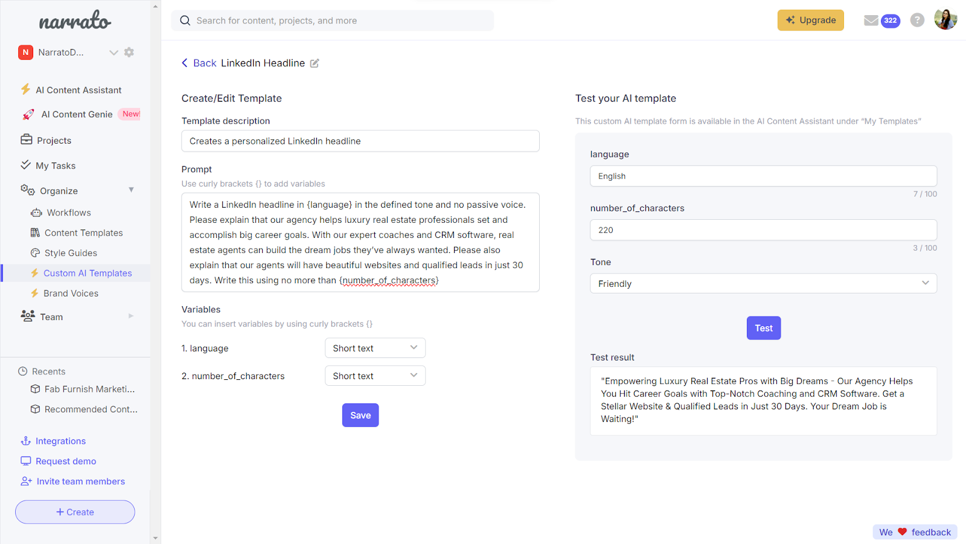Click the red N workspace avatar

pos(25,53)
